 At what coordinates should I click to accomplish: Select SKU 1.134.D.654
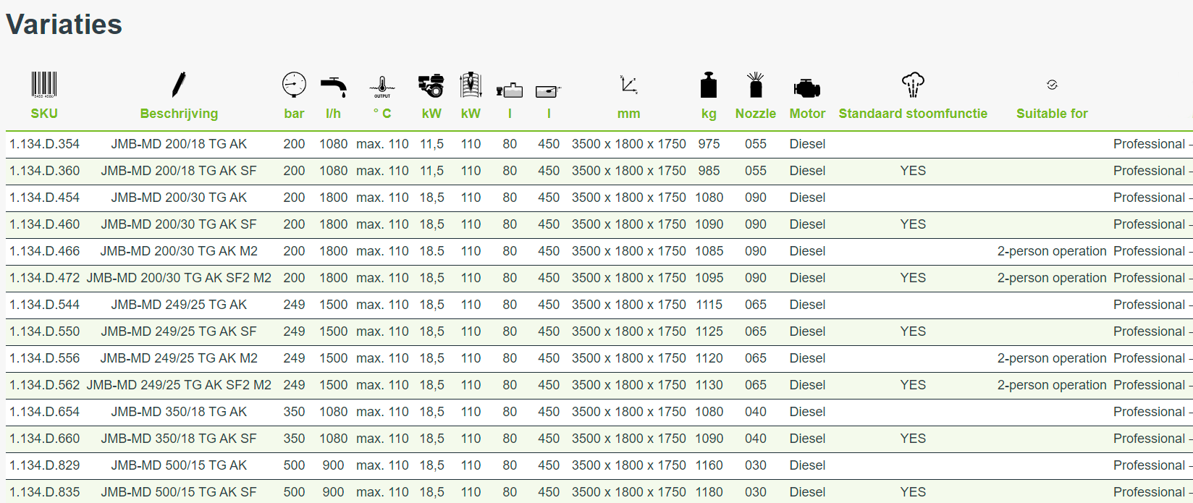[44, 412]
